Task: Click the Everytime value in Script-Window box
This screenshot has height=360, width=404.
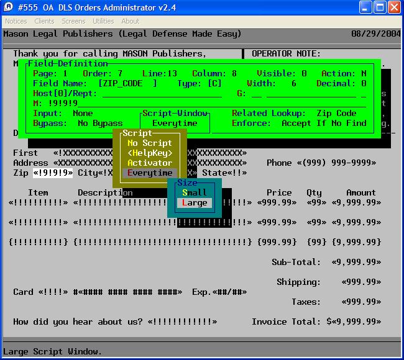Action: (x=175, y=124)
